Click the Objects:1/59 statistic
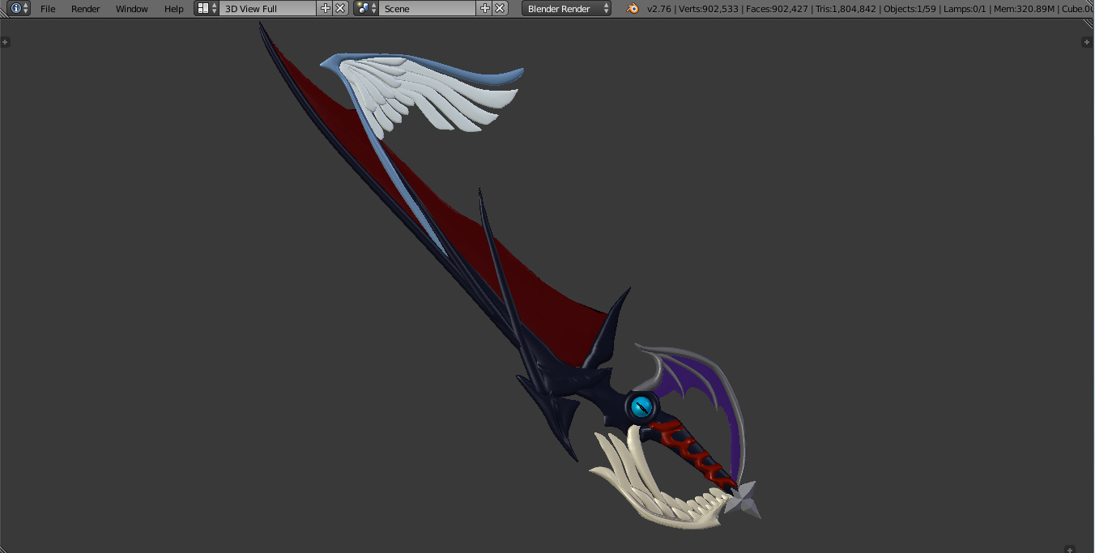 click(910, 9)
